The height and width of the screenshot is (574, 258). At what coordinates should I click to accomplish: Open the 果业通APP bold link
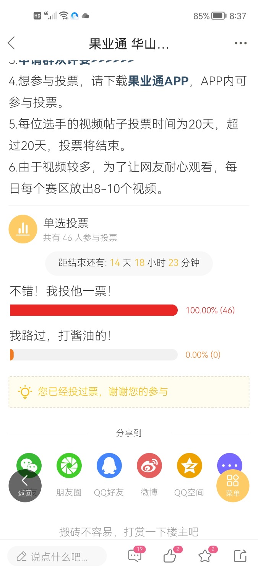158,81
